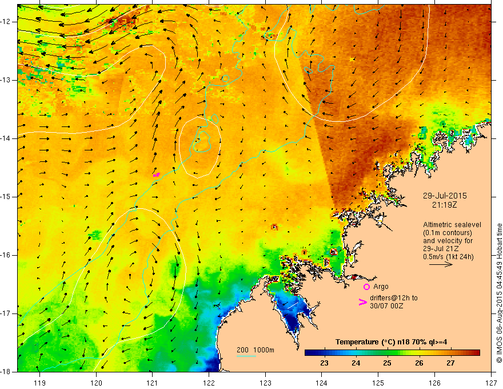Image resolution: width=503 pixels, height=389 pixels.
Task: Click the longitude axis label 120
Action: (x=96, y=383)
